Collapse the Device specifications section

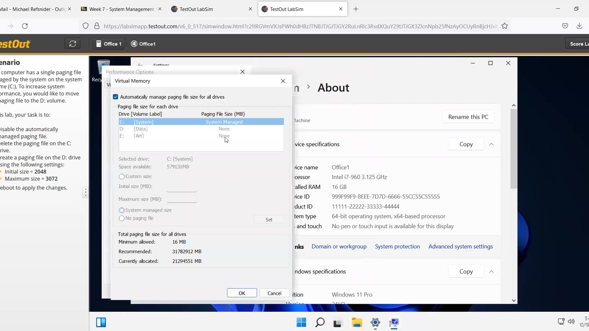(x=491, y=144)
